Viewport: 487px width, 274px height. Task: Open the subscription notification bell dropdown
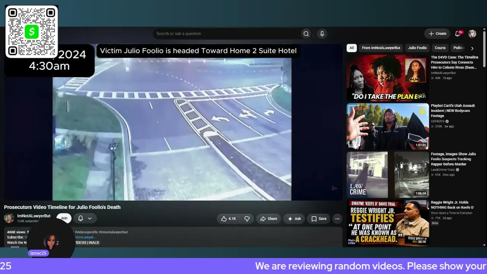point(85,218)
